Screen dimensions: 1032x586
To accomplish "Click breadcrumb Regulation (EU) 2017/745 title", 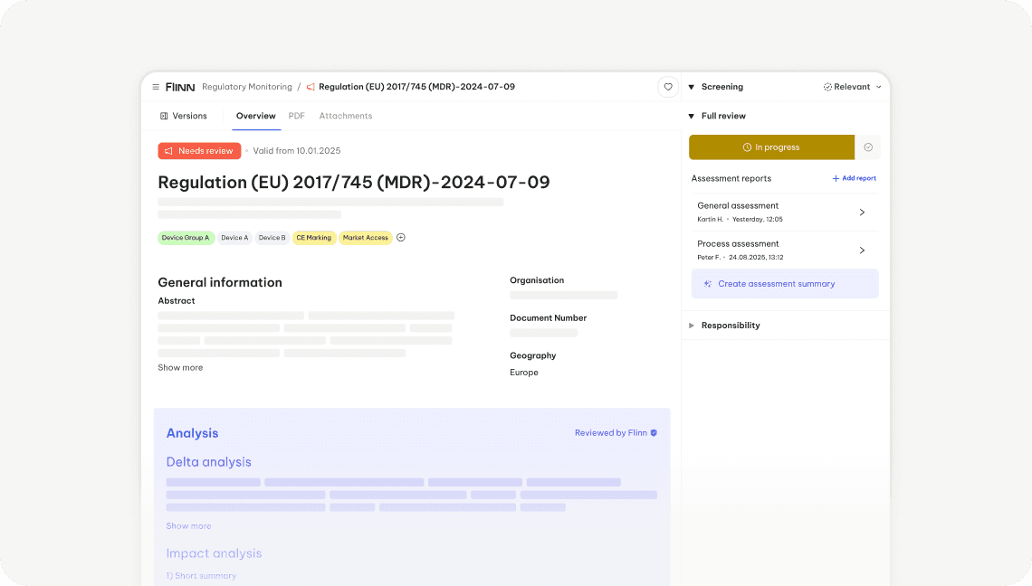I will pyautogui.click(x=416, y=87).
